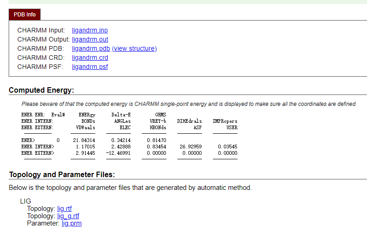
Task: Click the LIG residue label
Action: 26,201
